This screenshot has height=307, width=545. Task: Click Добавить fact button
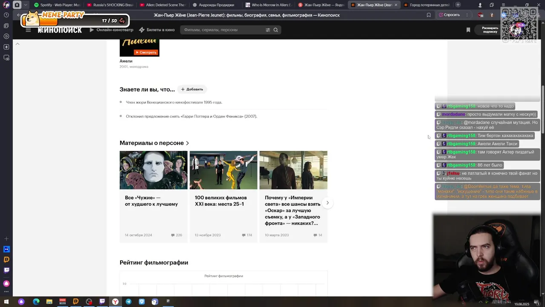pos(192,89)
